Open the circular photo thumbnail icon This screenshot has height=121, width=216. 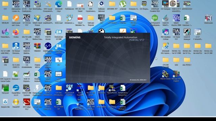tap(172, 4)
